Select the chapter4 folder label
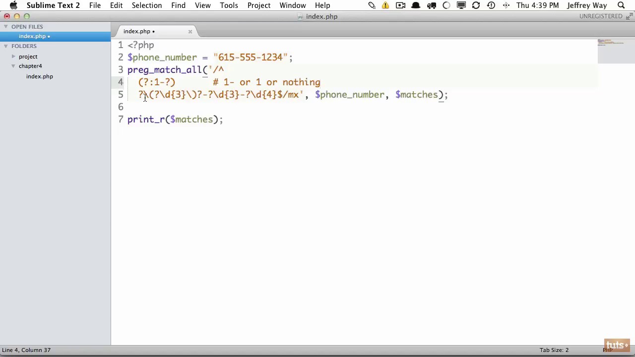Viewport: 635px width, 357px height. 30,66
